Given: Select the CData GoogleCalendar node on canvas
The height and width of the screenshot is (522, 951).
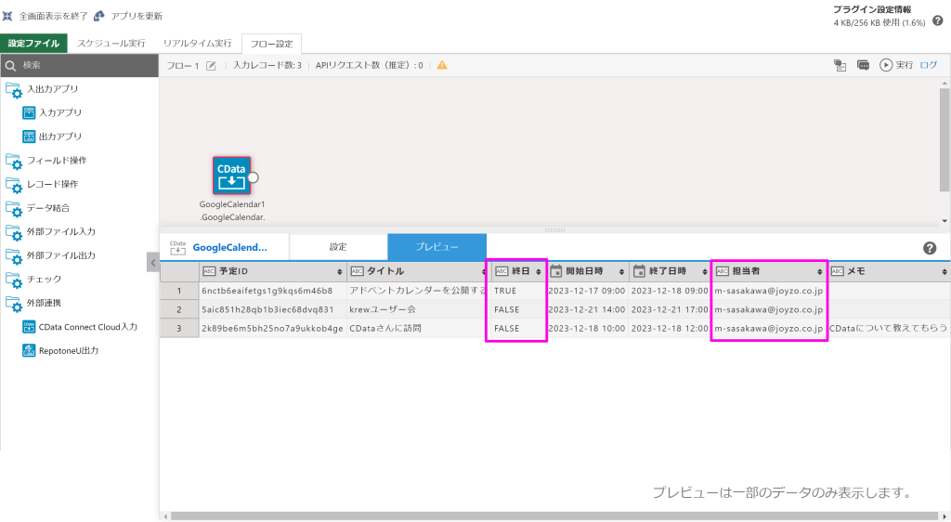Looking at the screenshot, I should 231,176.
